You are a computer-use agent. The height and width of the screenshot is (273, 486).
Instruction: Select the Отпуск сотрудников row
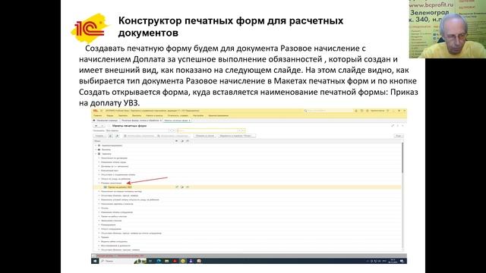(x=248, y=229)
